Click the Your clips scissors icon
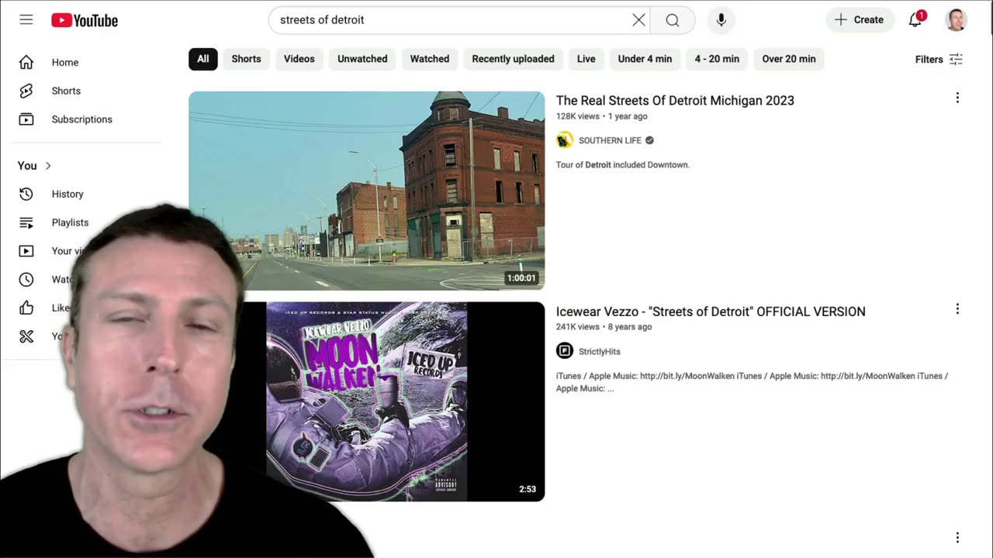This screenshot has height=558, width=993. point(26,336)
